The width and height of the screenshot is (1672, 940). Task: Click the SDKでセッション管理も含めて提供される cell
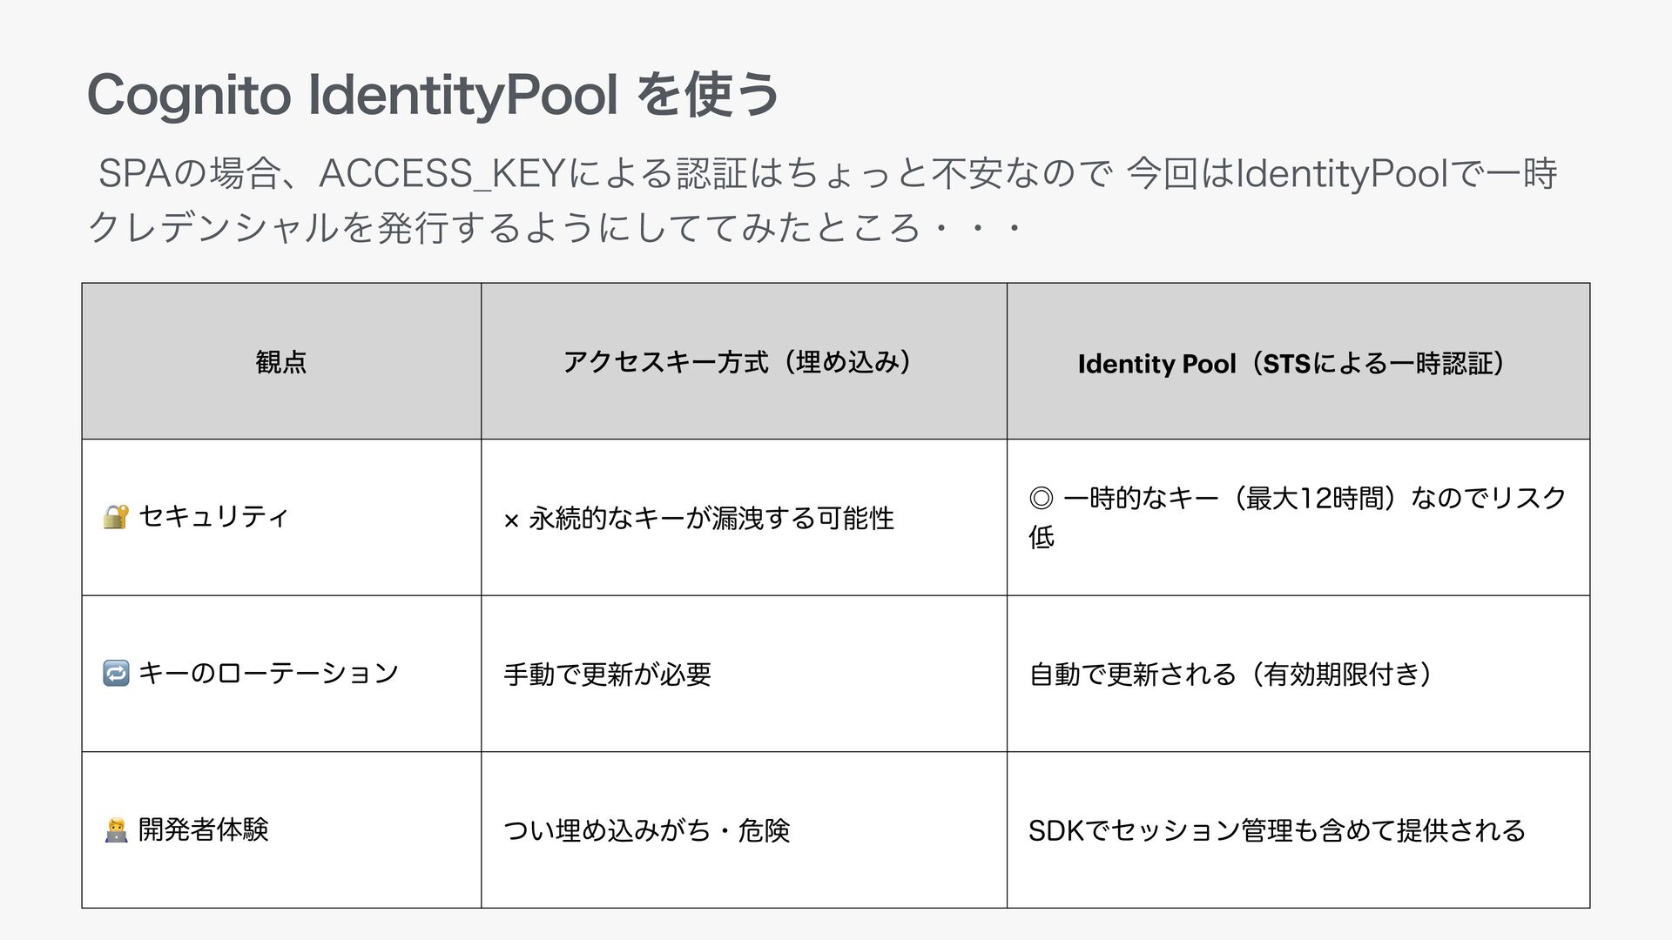click(1277, 830)
